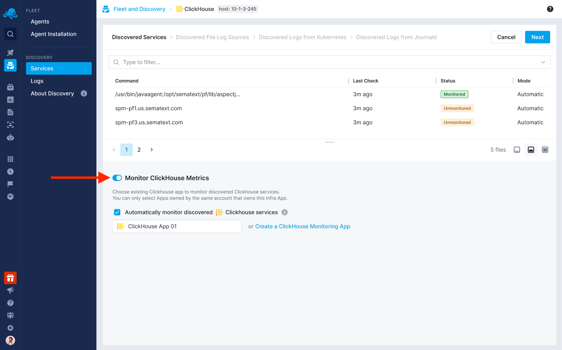The width and height of the screenshot is (562, 350).
Task: Select page 1 in pagination
Action: (126, 150)
